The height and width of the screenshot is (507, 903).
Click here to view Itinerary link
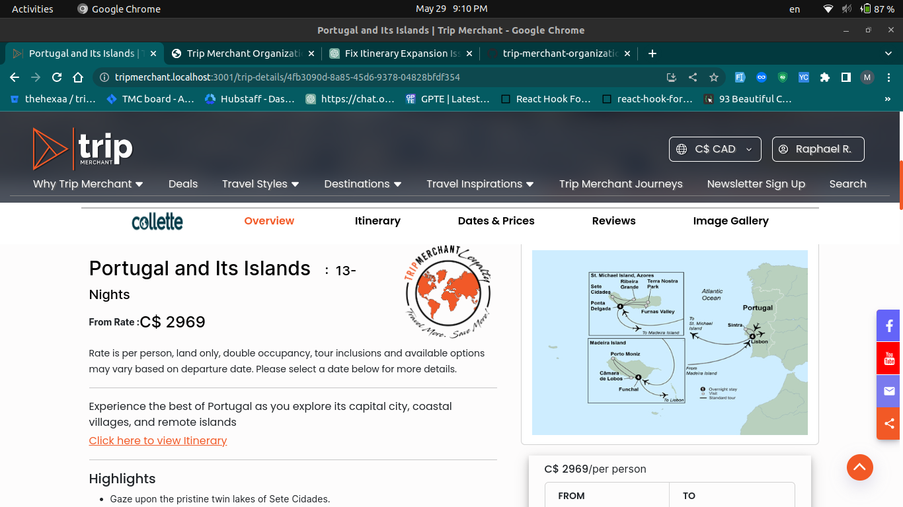158,441
